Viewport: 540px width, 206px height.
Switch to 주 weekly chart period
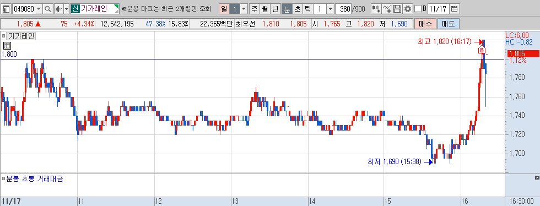[255, 9]
